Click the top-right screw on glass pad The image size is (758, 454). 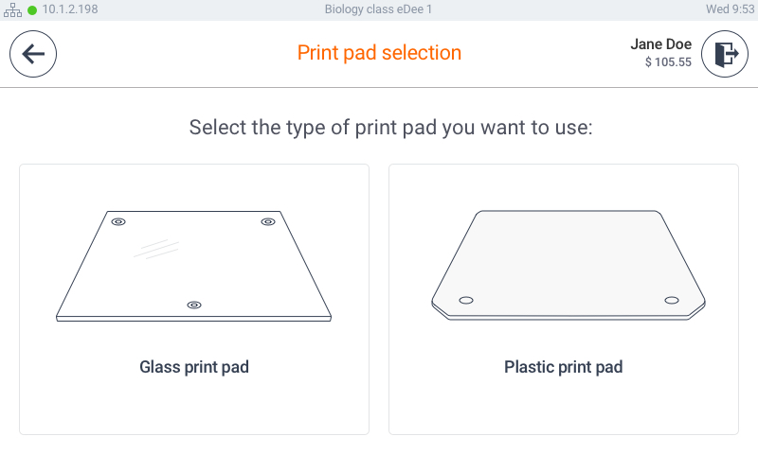268,222
